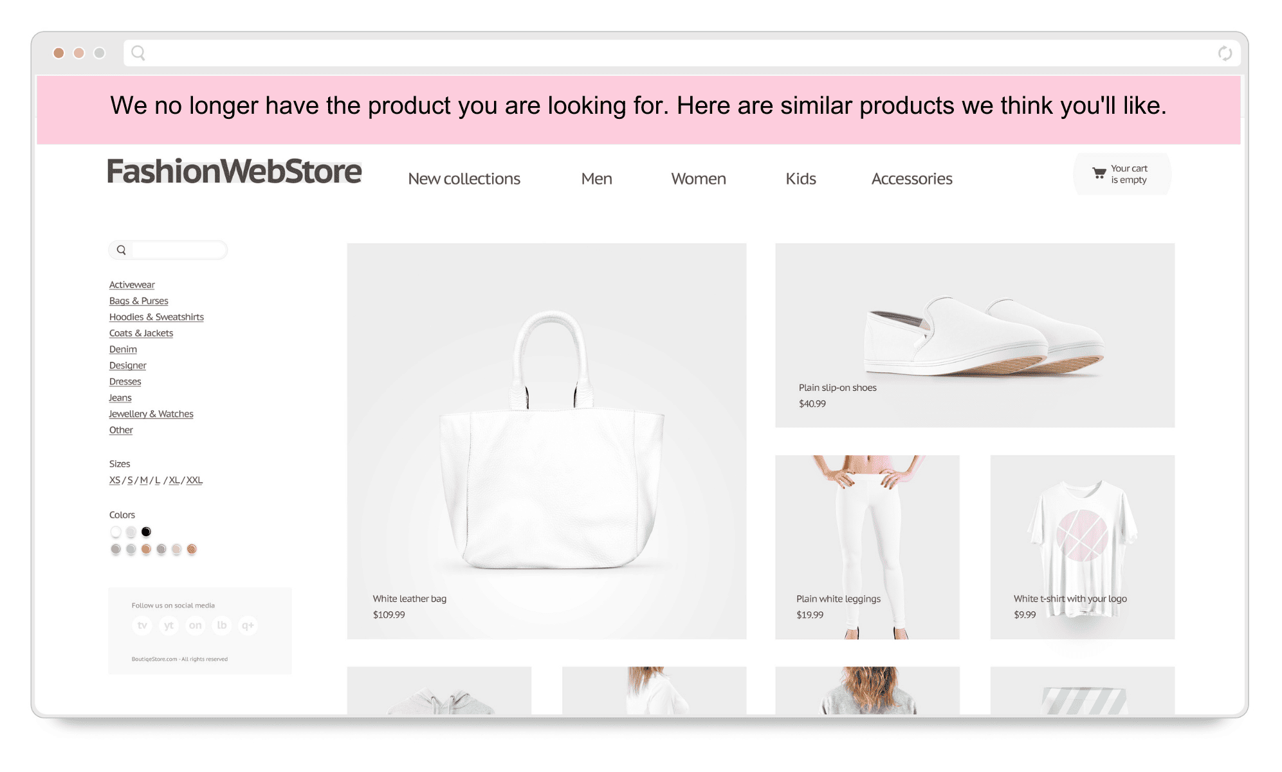Click the 'yt' social media icon

click(169, 625)
